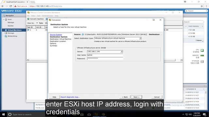This screenshot has height=117, width=209.
Task: Click the Storage usage icon
Action: (x=202, y=61)
